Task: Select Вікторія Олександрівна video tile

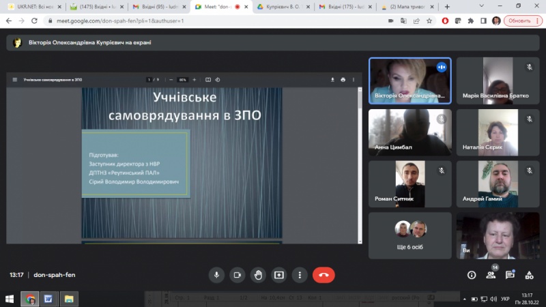Action: tap(410, 81)
